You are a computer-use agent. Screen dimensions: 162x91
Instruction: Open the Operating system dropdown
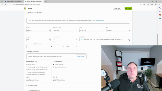(x=65, y=30)
